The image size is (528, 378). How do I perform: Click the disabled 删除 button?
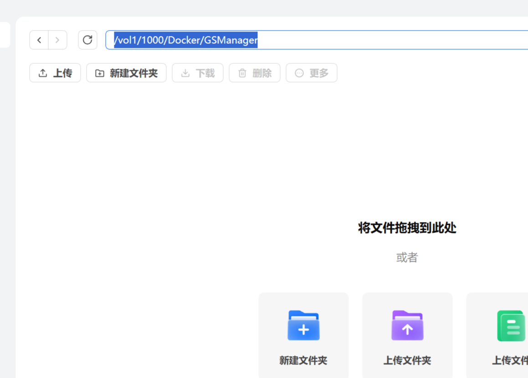(x=254, y=72)
